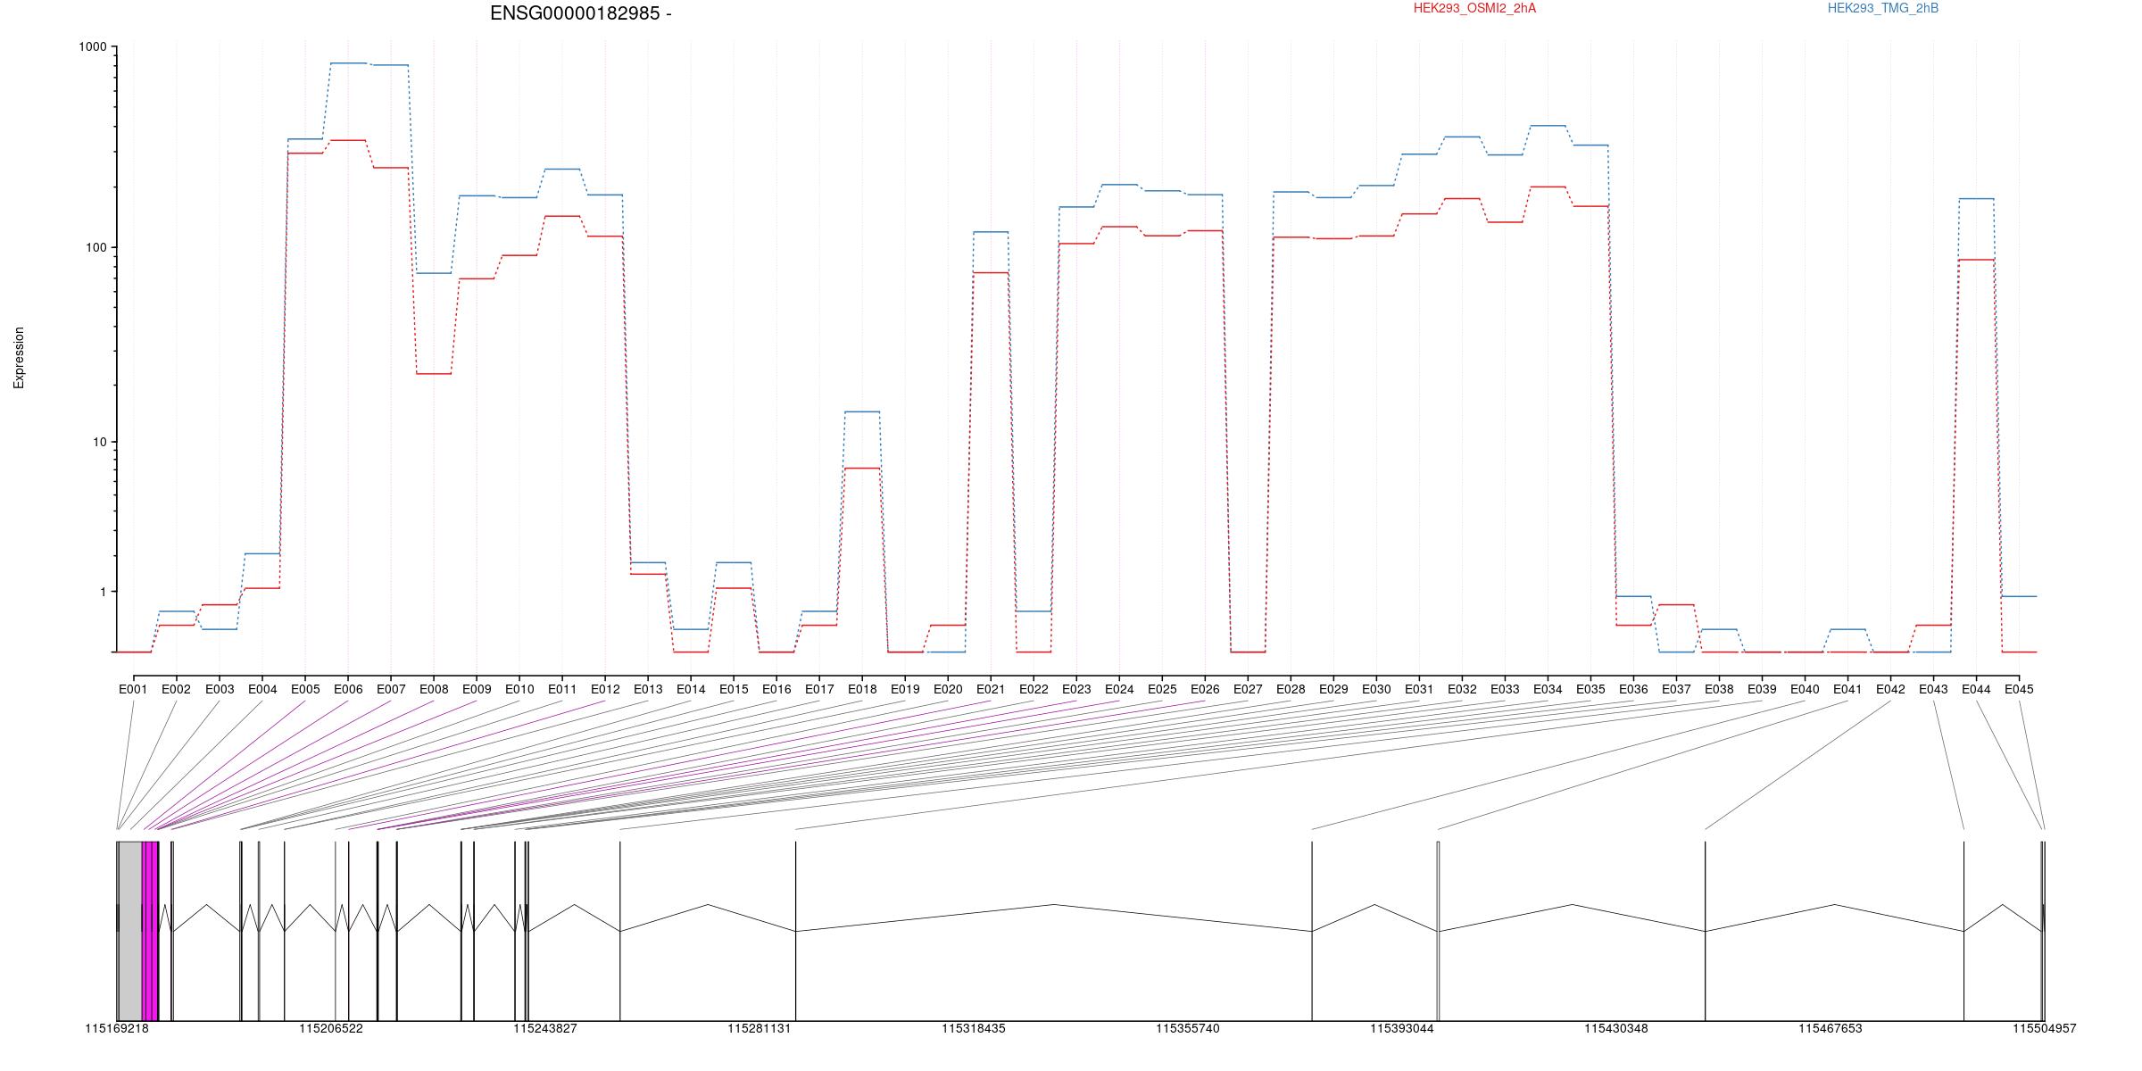Click exon label E044
Screen dimensions: 2142x1071
coord(1976,689)
